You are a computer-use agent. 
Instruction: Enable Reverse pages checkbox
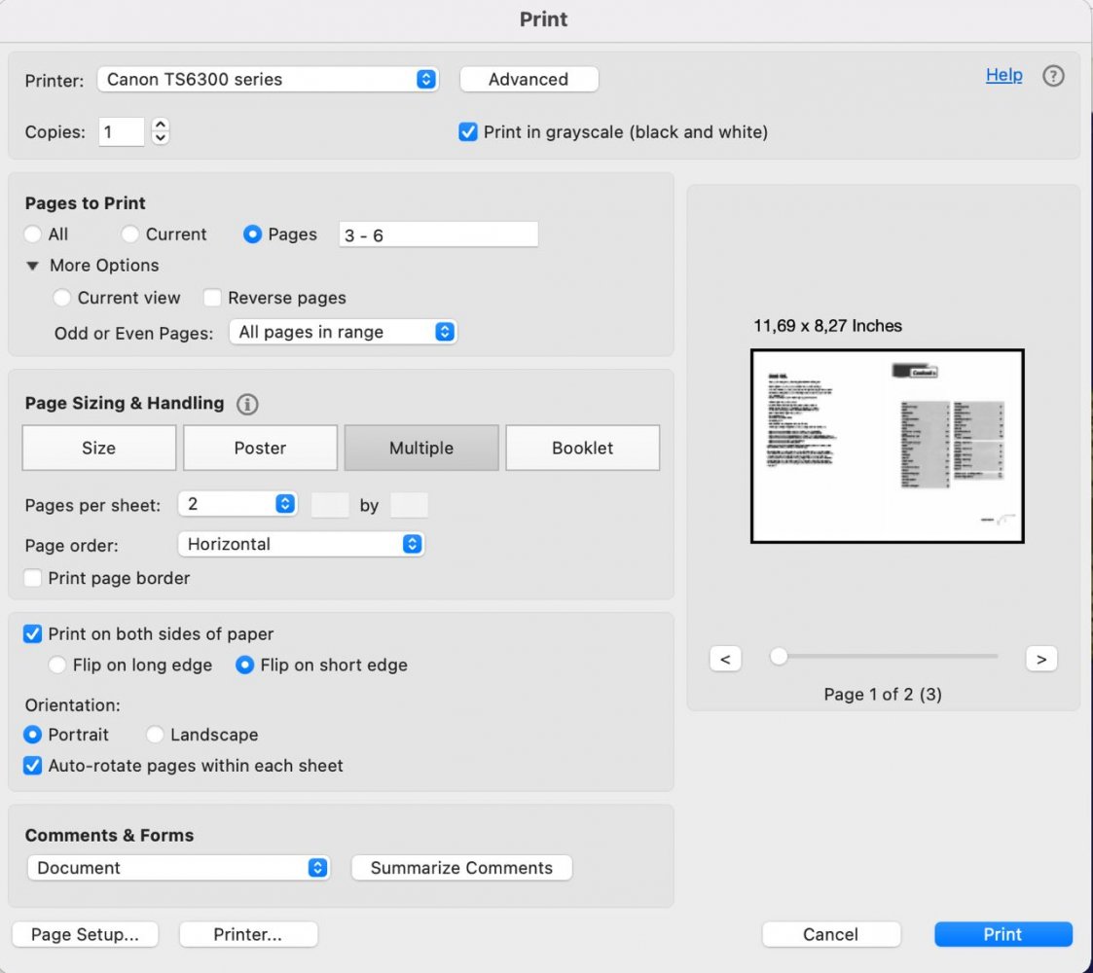(211, 298)
